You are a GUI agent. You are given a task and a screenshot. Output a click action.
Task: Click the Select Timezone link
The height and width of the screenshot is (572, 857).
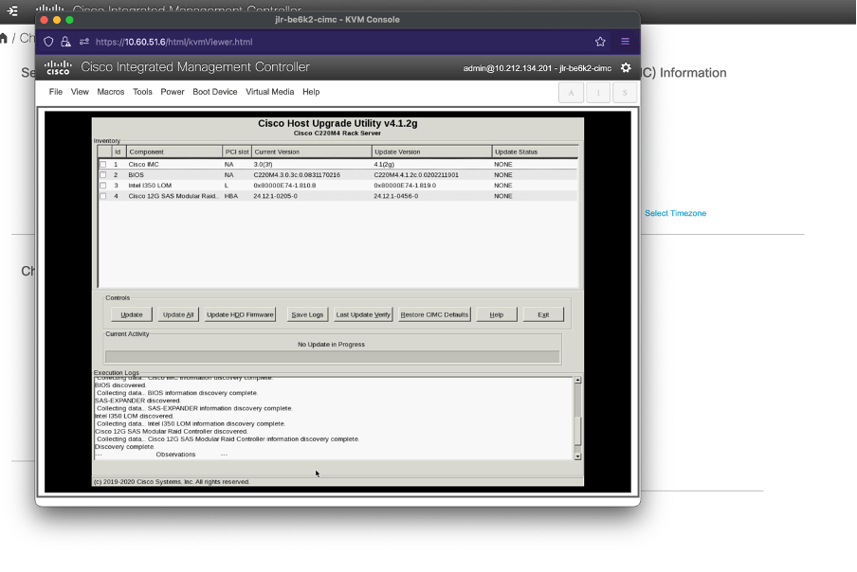pyautogui.click(x=675, y=213)
